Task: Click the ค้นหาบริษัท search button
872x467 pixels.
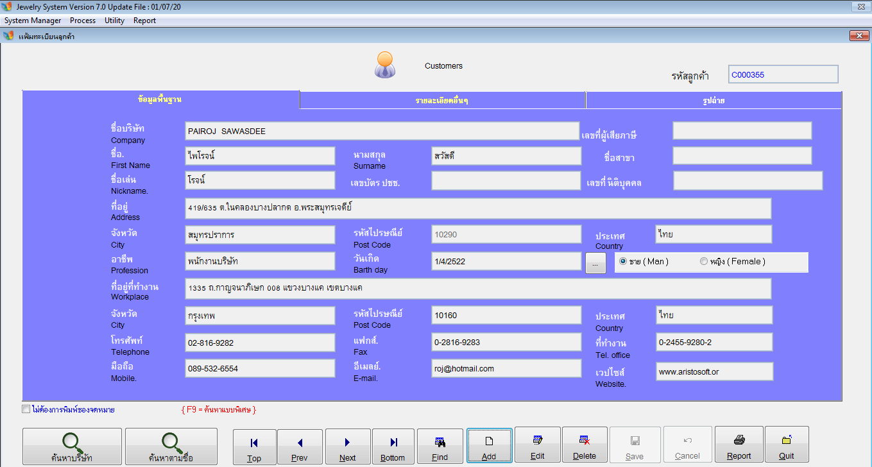Action: click(72, 446)
